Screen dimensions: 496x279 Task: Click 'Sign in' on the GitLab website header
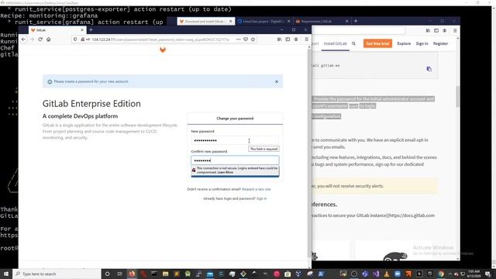click(x=422, y=43)
